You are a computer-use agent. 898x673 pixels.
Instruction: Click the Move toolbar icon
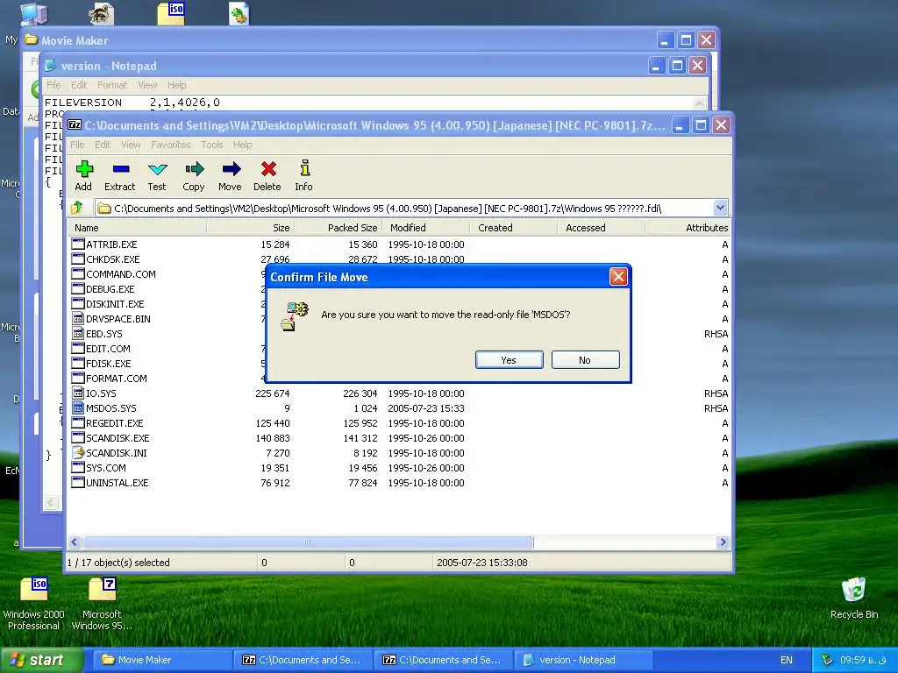click(231, 169)
